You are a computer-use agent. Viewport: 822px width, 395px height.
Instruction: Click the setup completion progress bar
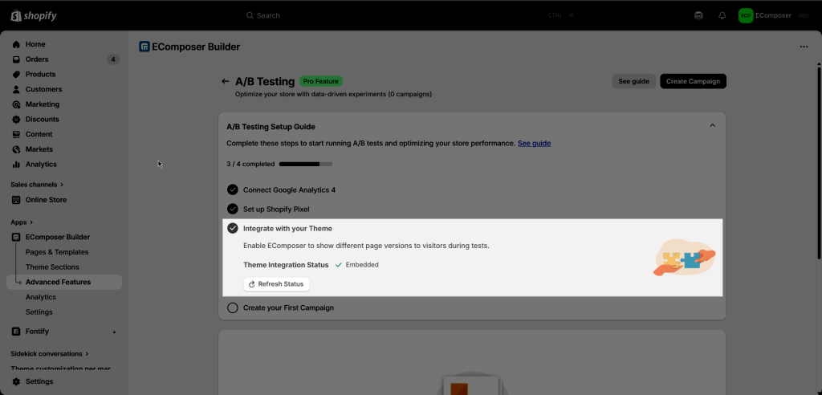pos(306,165)
